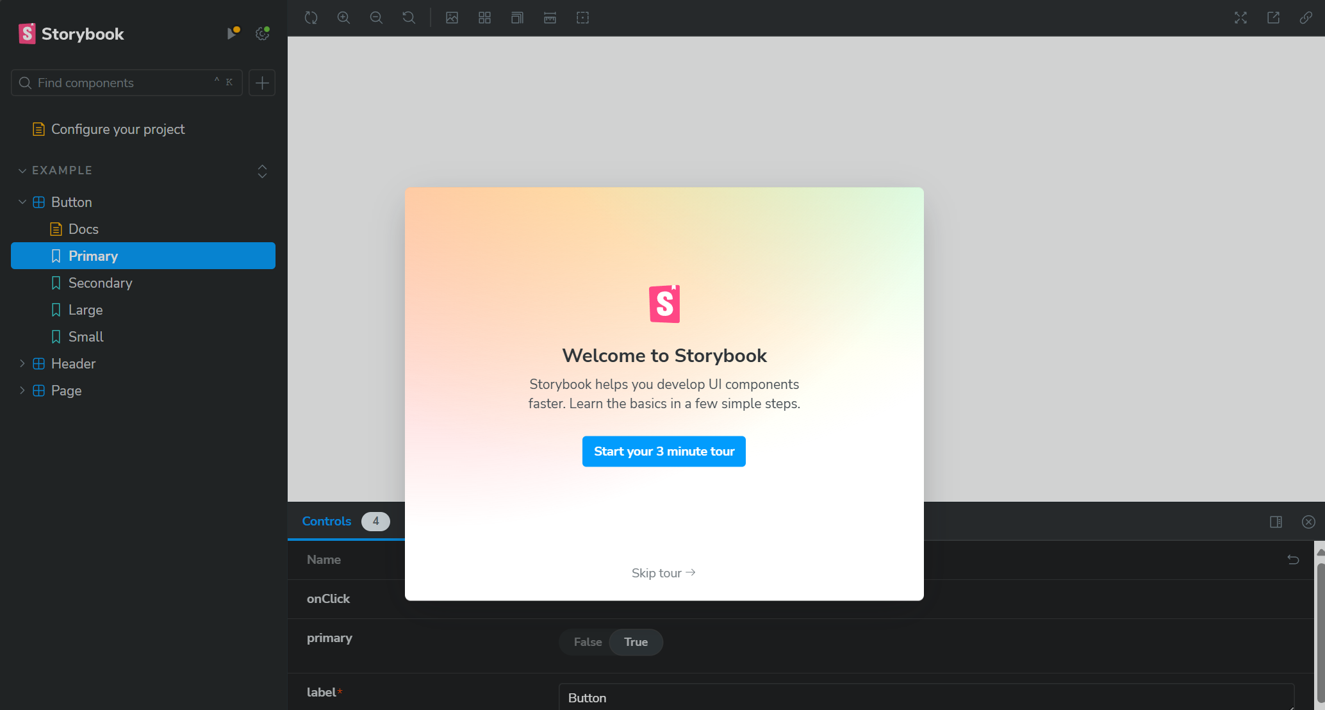The width and height of the screenshot is (1325, 710).
Task: Toggle the outline tool
Action: [583, 18]
